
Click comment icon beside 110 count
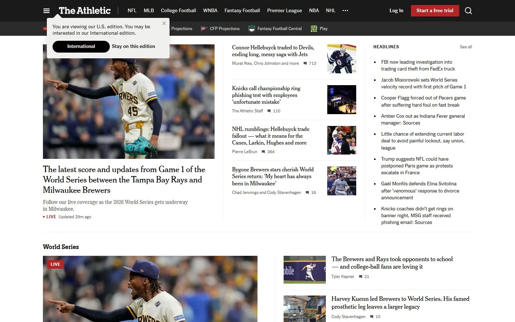[269, 111]
